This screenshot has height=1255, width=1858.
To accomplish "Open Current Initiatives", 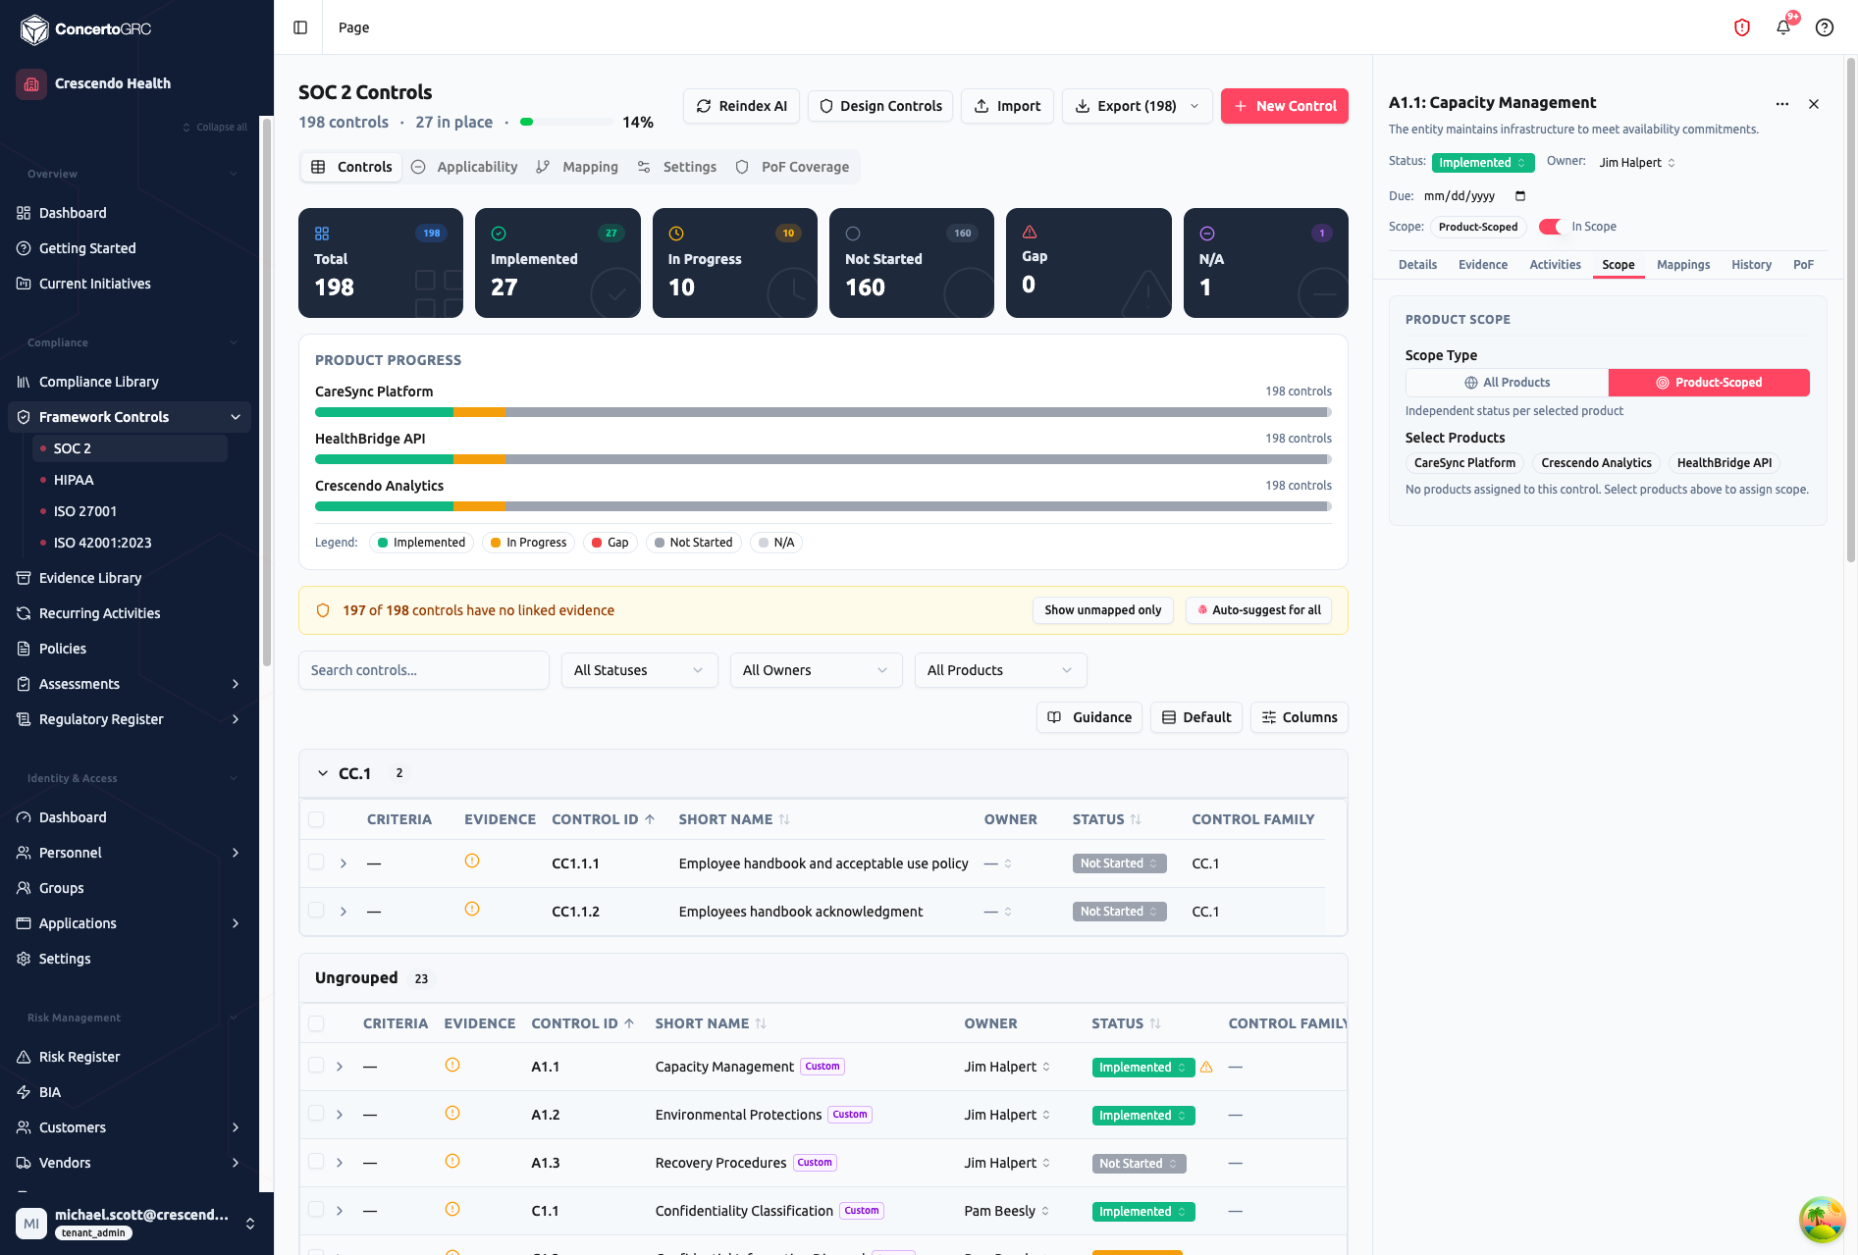I will pyautogui.click(x=94, y=284).
